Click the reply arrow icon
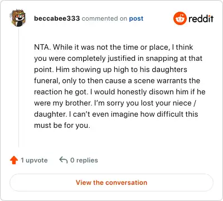 click(x=64, y=160)
